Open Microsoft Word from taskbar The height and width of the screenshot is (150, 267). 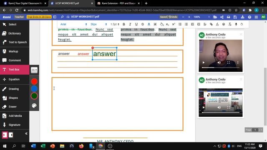(x=33, y=146)
